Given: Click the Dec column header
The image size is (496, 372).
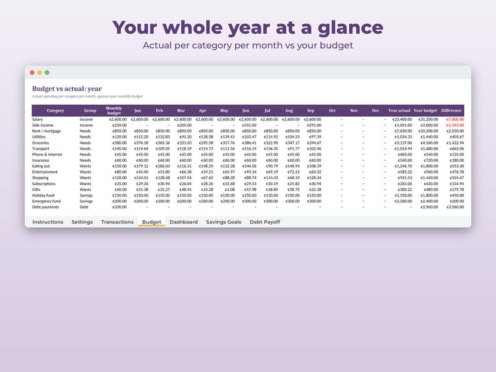Looking at the screenshot, I should point(375,110).
